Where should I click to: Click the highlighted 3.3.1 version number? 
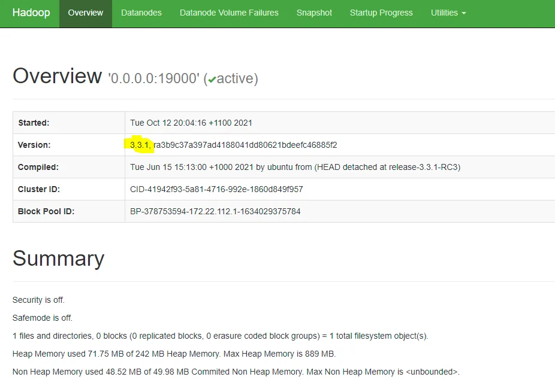click(140, 145)
